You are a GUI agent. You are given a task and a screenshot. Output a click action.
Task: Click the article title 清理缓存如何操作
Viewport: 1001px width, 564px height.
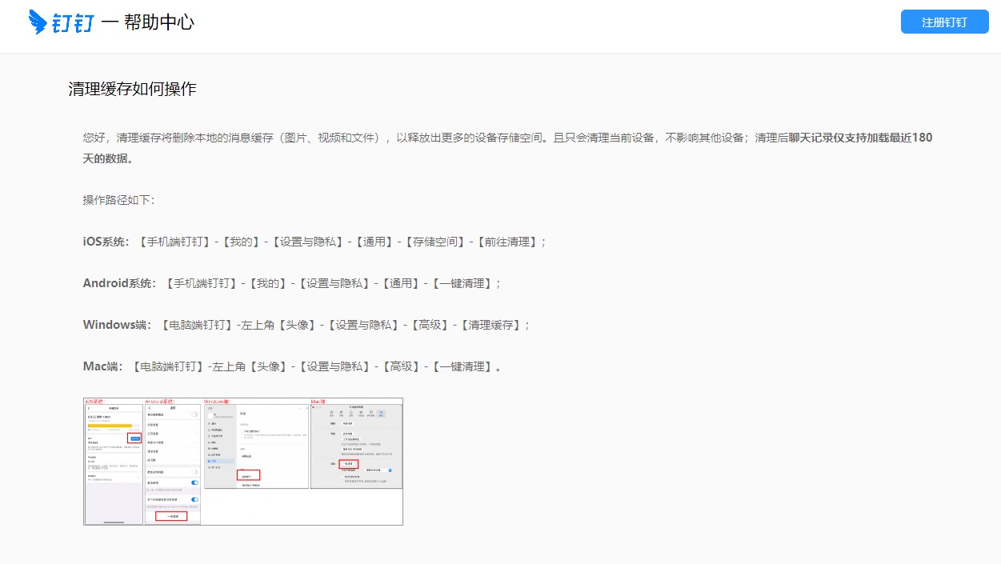click(132, 89)
